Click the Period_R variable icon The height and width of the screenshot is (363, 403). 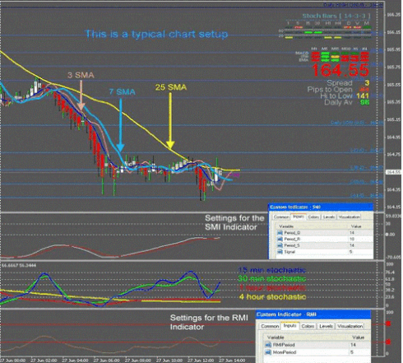pos(280,239)
